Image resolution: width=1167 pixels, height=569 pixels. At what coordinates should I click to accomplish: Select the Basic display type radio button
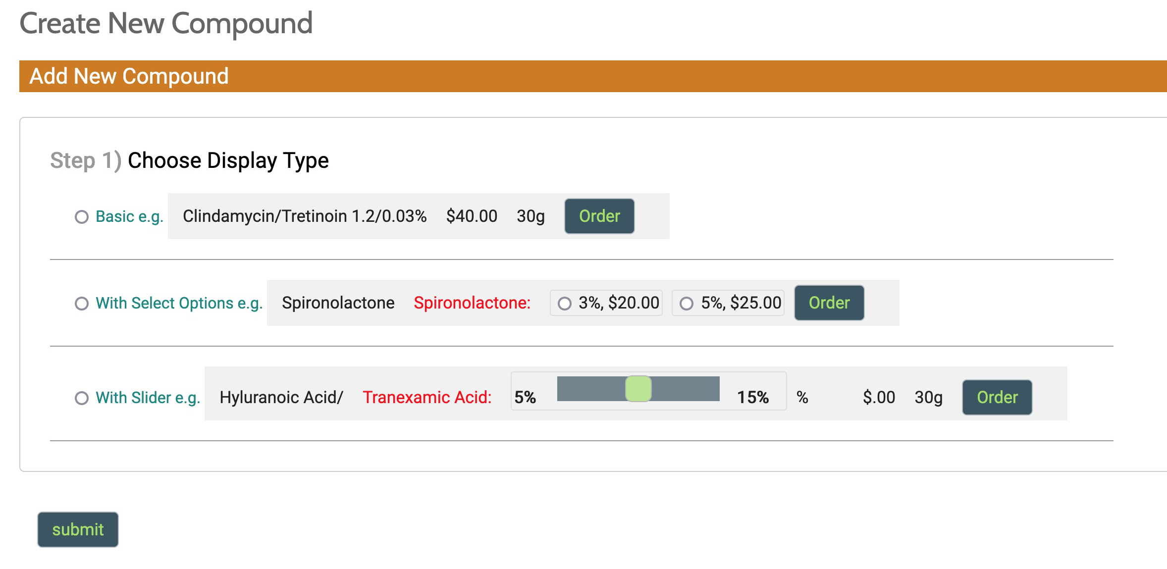click(82, 217)
